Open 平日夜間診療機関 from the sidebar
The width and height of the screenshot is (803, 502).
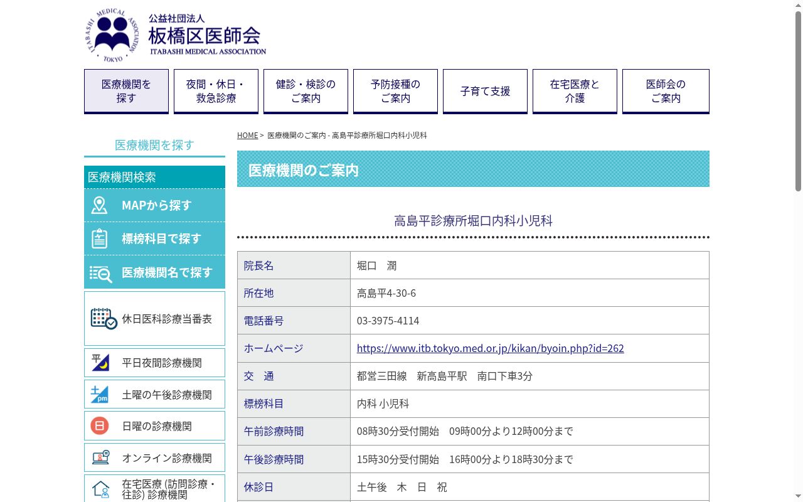pyautogui.click(x=154, y=363)
